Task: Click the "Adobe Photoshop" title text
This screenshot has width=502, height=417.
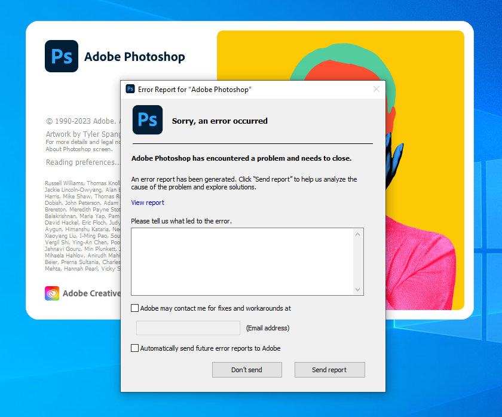Action: coord(134,56)
